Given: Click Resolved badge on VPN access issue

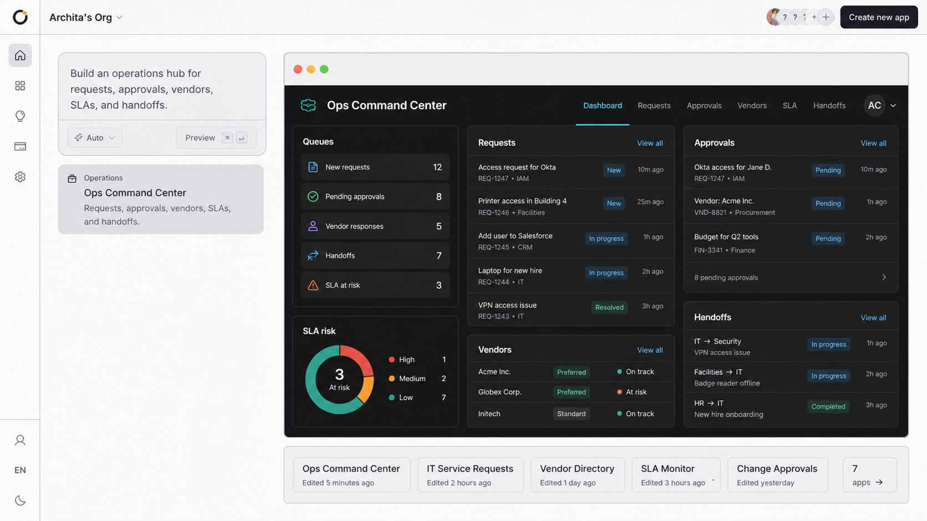Looking at the screenshot, I should point(609,307).
